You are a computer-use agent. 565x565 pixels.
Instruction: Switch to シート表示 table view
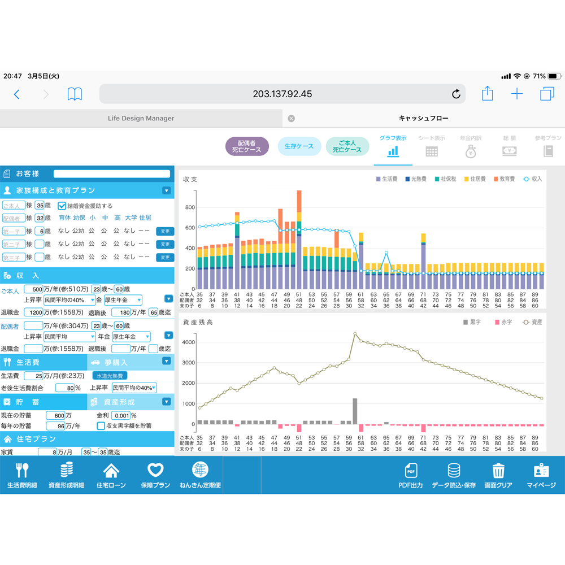tap(432, 146)
